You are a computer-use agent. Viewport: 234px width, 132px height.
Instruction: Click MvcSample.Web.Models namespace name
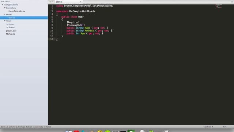[x=82, y=11]
